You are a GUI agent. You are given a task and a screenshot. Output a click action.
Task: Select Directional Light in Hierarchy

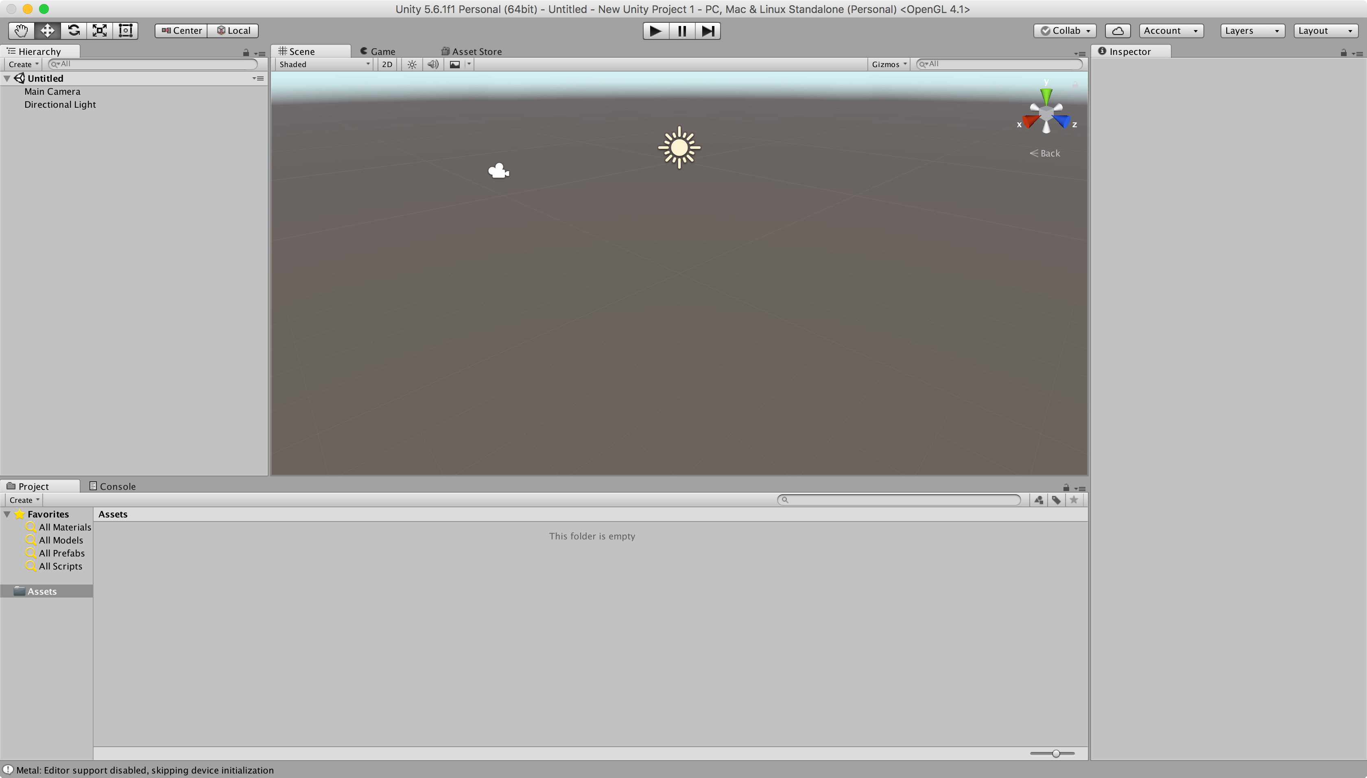coord(60,105)
